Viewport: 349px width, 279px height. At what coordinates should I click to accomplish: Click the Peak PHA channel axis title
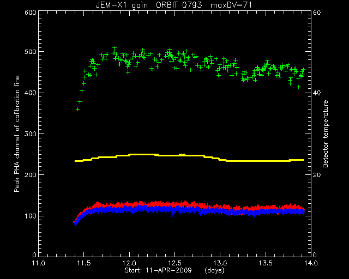(x=17, y=134)
